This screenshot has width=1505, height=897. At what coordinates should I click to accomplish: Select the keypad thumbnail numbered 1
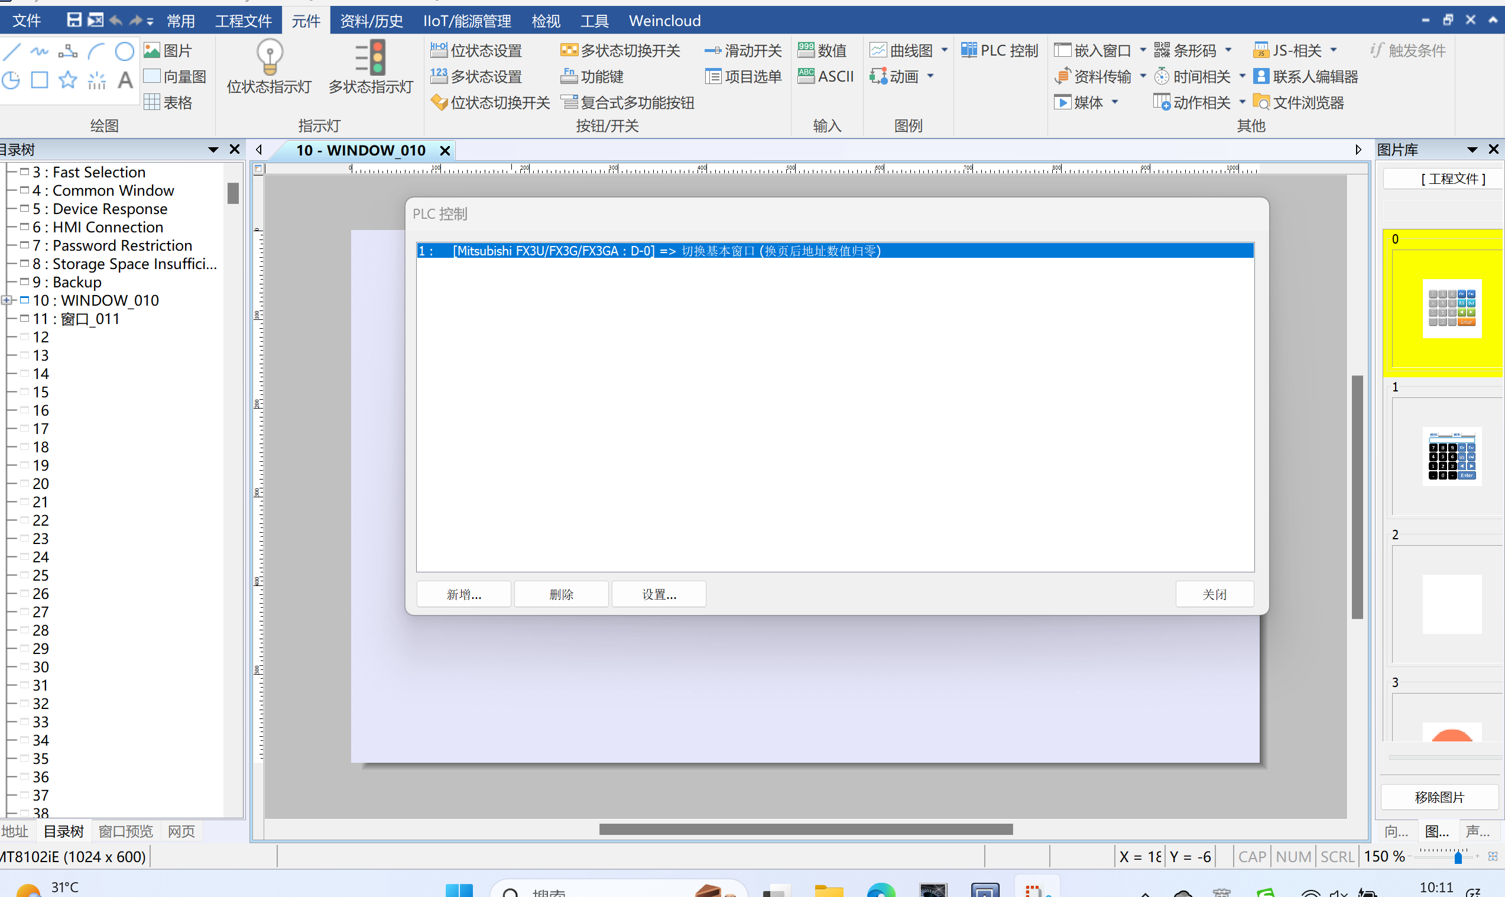pyautogui.click(x=1451, y=457)
